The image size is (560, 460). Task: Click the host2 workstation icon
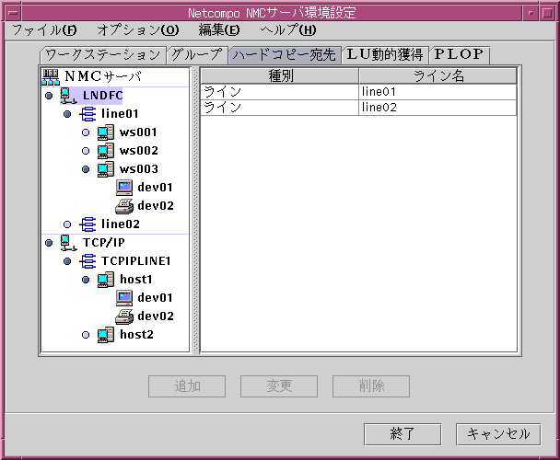(106, 335)
